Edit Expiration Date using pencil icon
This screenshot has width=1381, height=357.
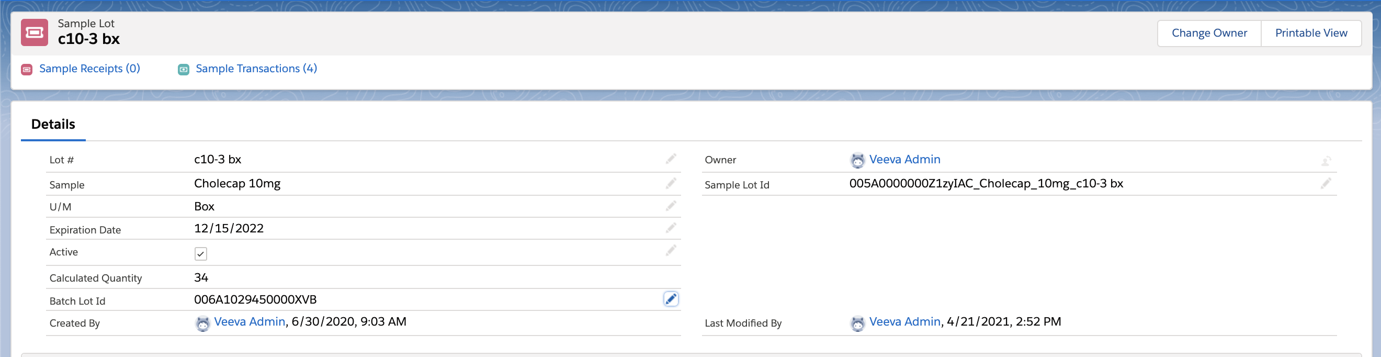pos(671,228)
